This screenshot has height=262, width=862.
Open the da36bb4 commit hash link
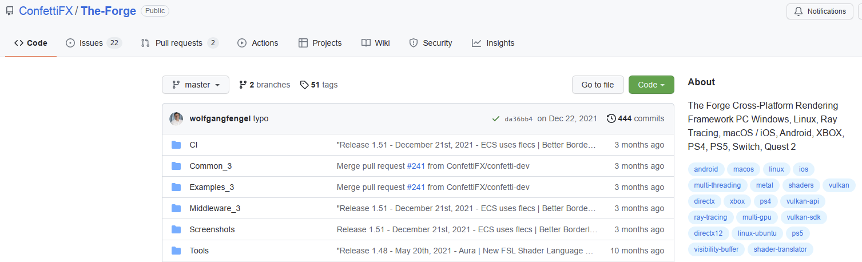click(x=518, y=119)
